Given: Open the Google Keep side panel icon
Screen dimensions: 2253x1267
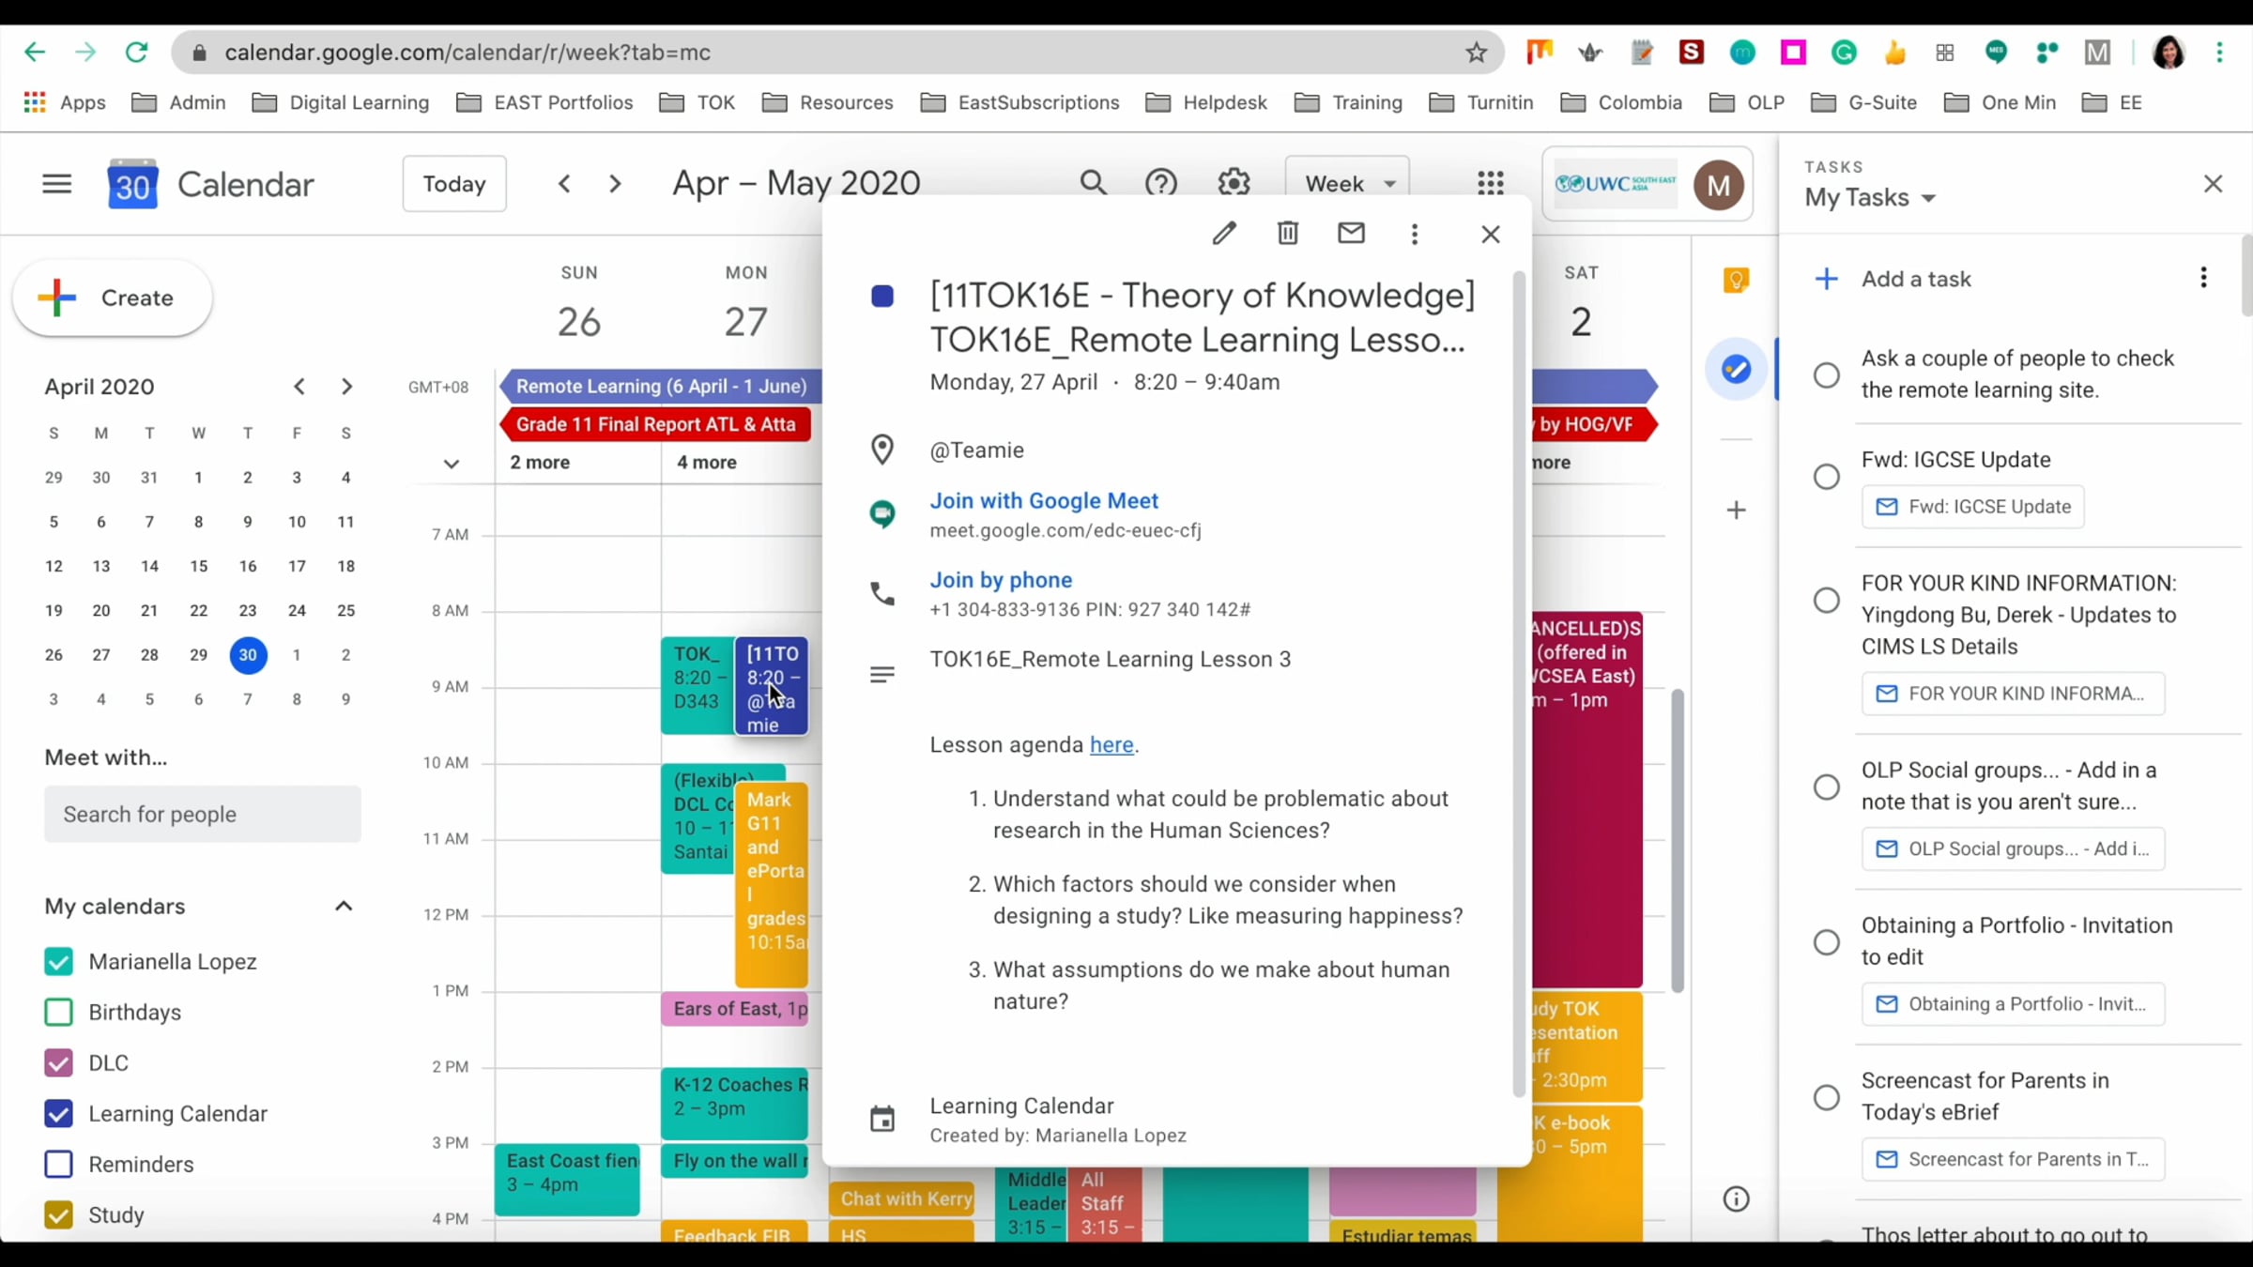Looking at the screenshot, I should coord(1736,280).
